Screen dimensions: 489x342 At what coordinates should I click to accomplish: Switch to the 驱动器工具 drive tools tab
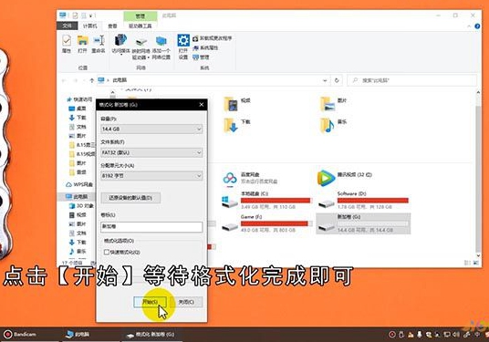click(140, 26)
